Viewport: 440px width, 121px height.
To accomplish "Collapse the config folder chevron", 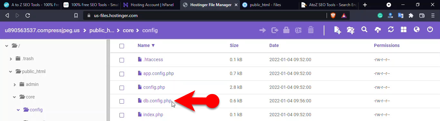I will [x=18, y=110].
